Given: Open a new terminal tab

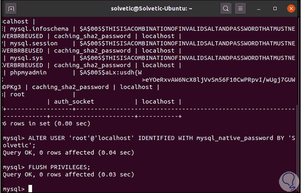Looking at the screenshot, I should click(x=12, y=8).
